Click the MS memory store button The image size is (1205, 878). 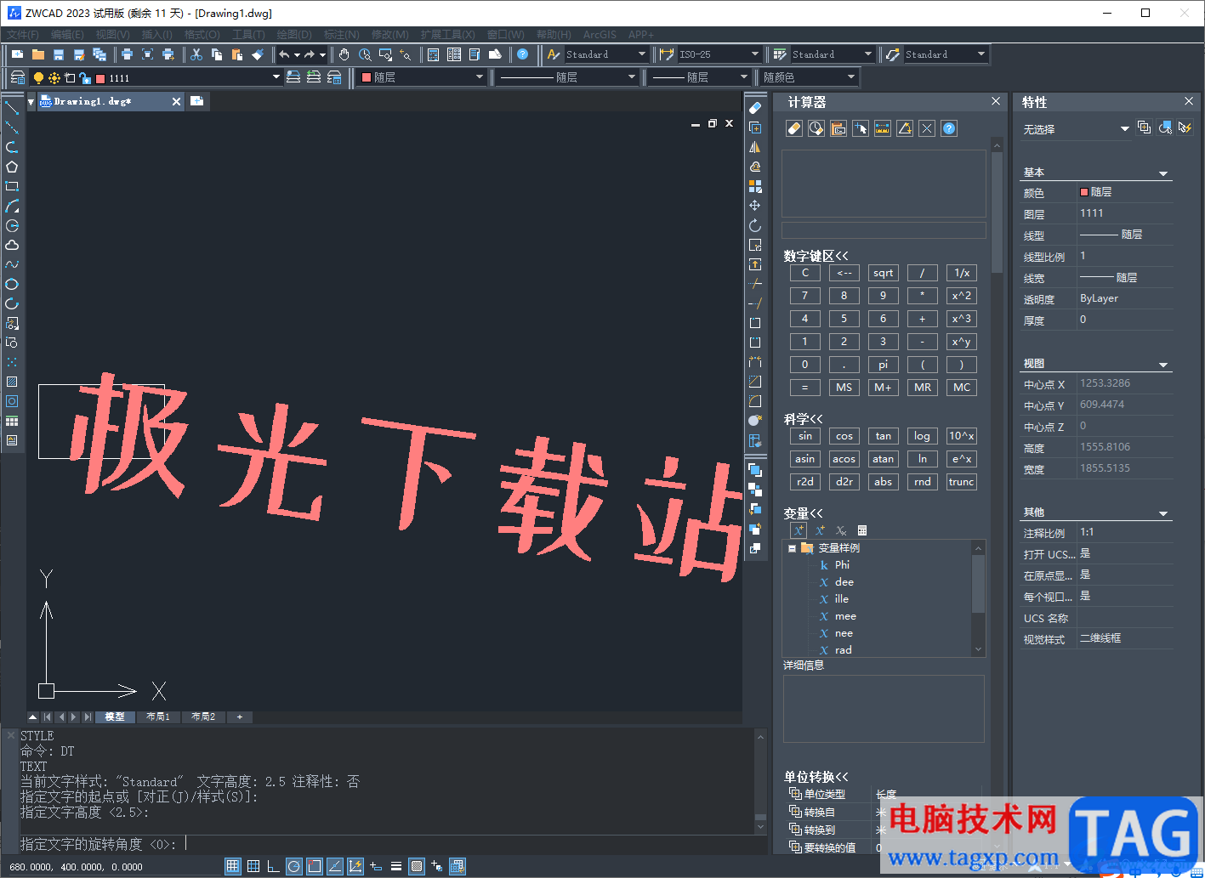tap(844, 388)
